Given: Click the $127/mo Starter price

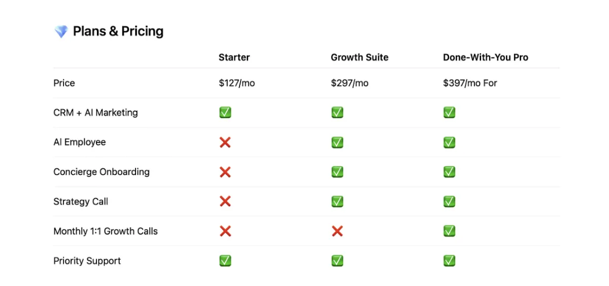Looking at the screenshot, I should [x=237, y=83].
